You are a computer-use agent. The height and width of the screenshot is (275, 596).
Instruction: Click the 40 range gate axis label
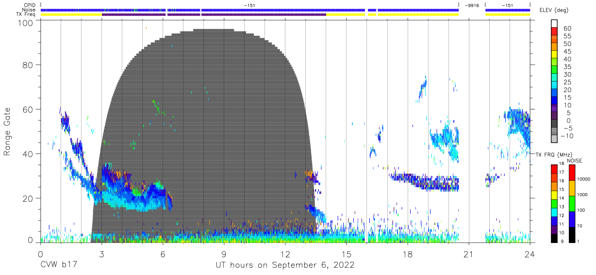pyautogui.click(x=27, y=154)
